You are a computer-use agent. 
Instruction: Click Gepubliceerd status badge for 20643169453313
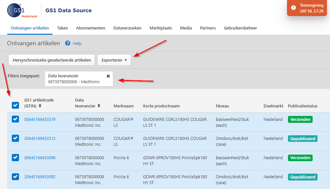tap(302, 139)
